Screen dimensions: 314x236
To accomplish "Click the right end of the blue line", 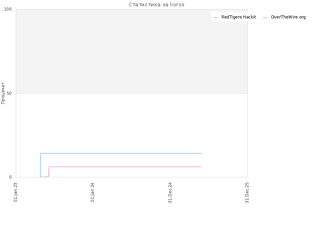I will pos(201,153).
